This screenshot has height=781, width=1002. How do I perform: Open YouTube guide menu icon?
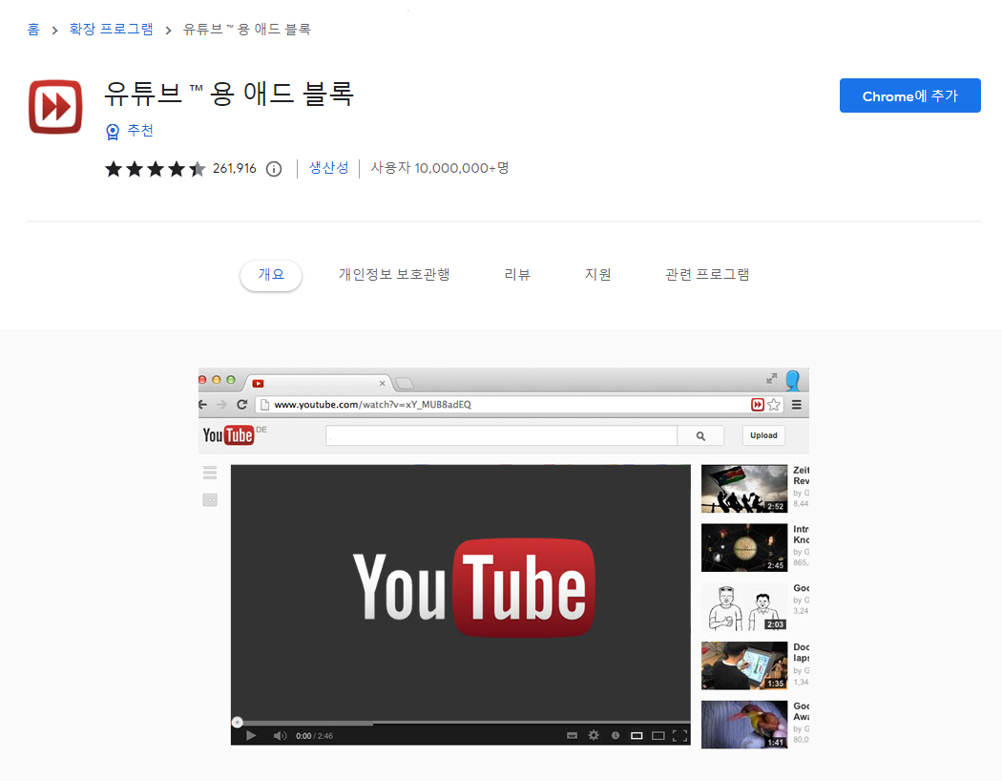(x=210, y=473)
